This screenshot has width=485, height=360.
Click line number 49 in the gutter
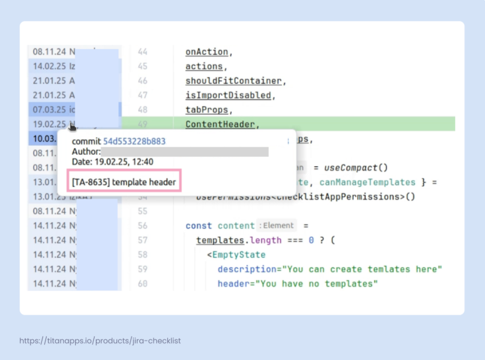(142, 124)
